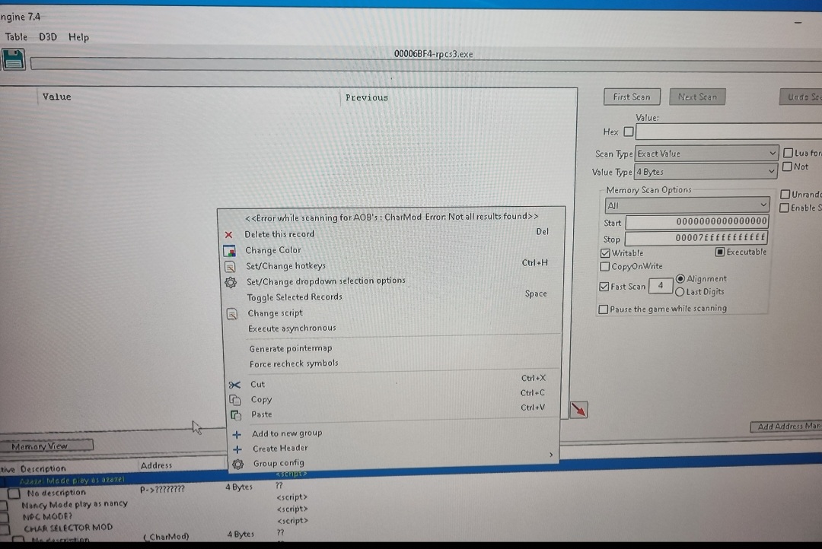This screenshot has width=822, height=549.
Task: Click the Paste clipboard icon
Action: click(236, 415)
